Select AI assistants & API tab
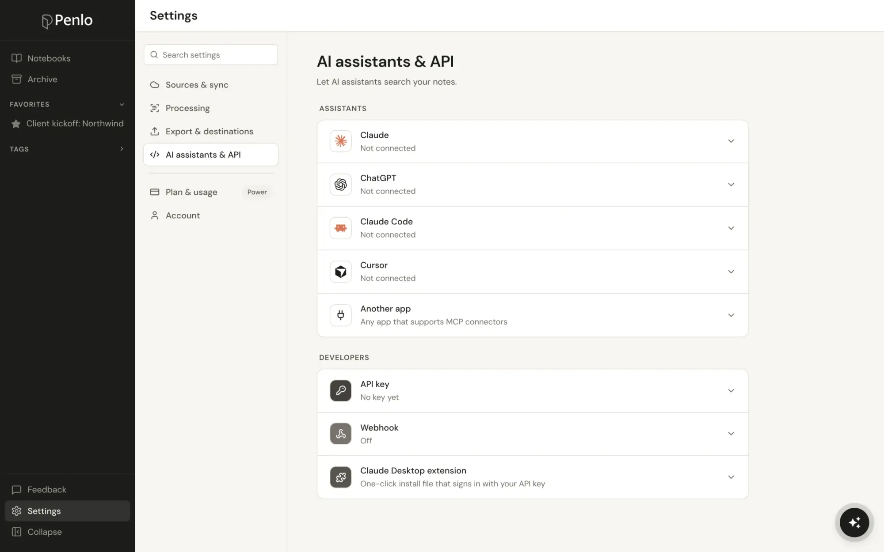 tap(211, 155)
